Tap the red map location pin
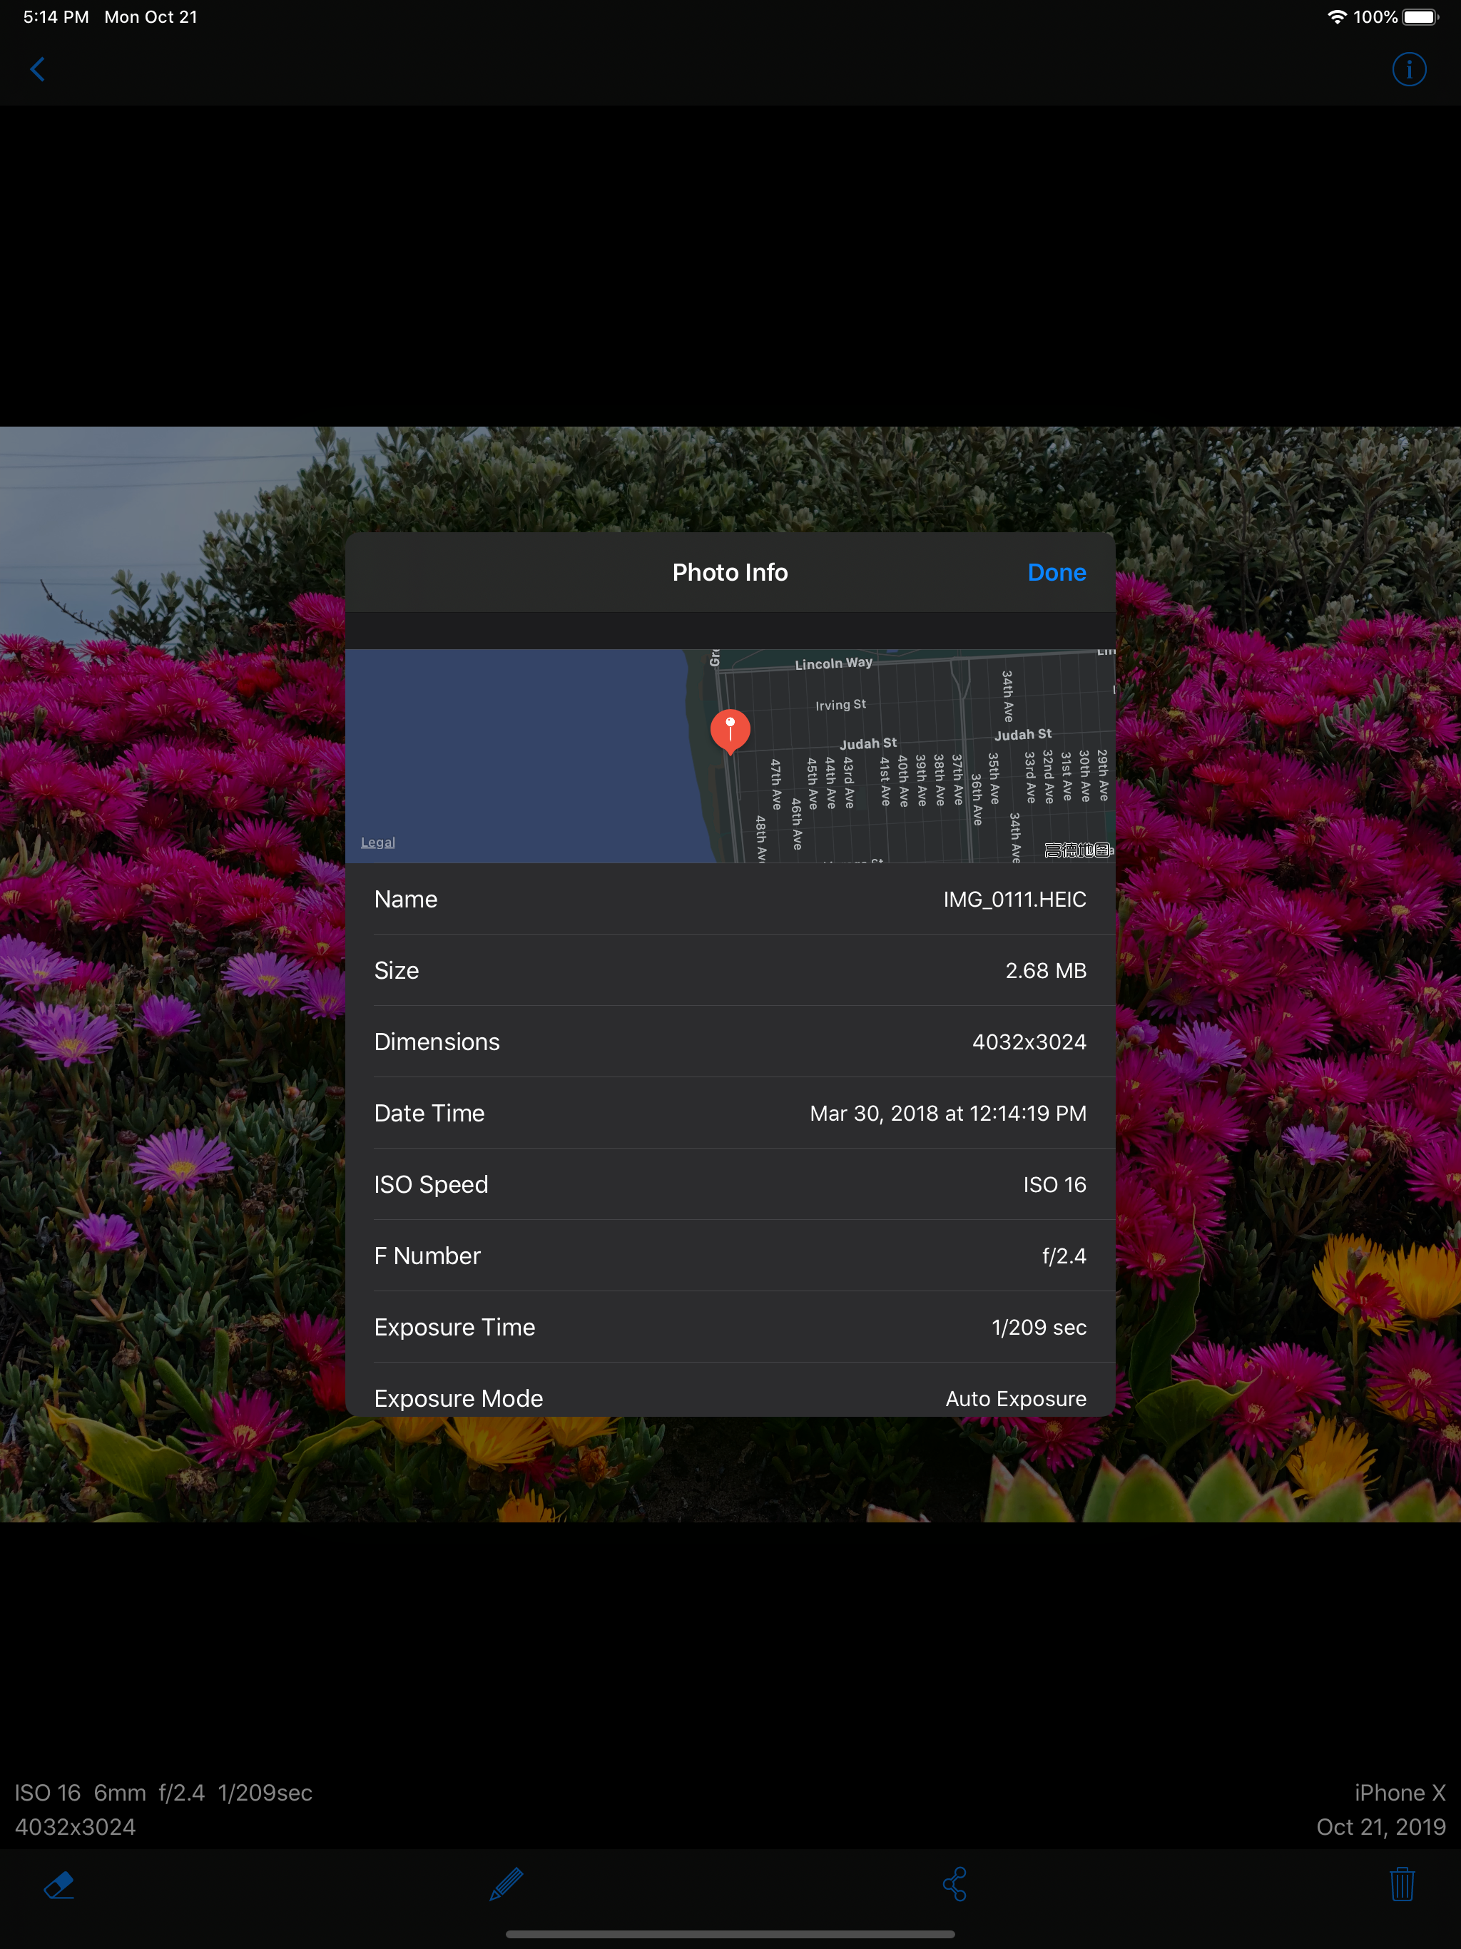 730,731
